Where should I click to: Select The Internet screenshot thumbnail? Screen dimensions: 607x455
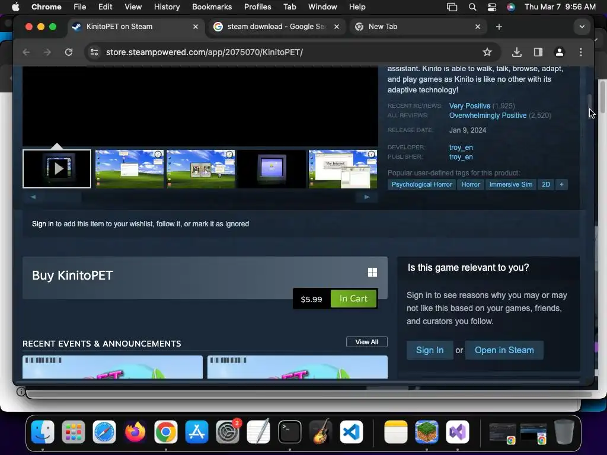pyautogui.click(x=343, y=169)
